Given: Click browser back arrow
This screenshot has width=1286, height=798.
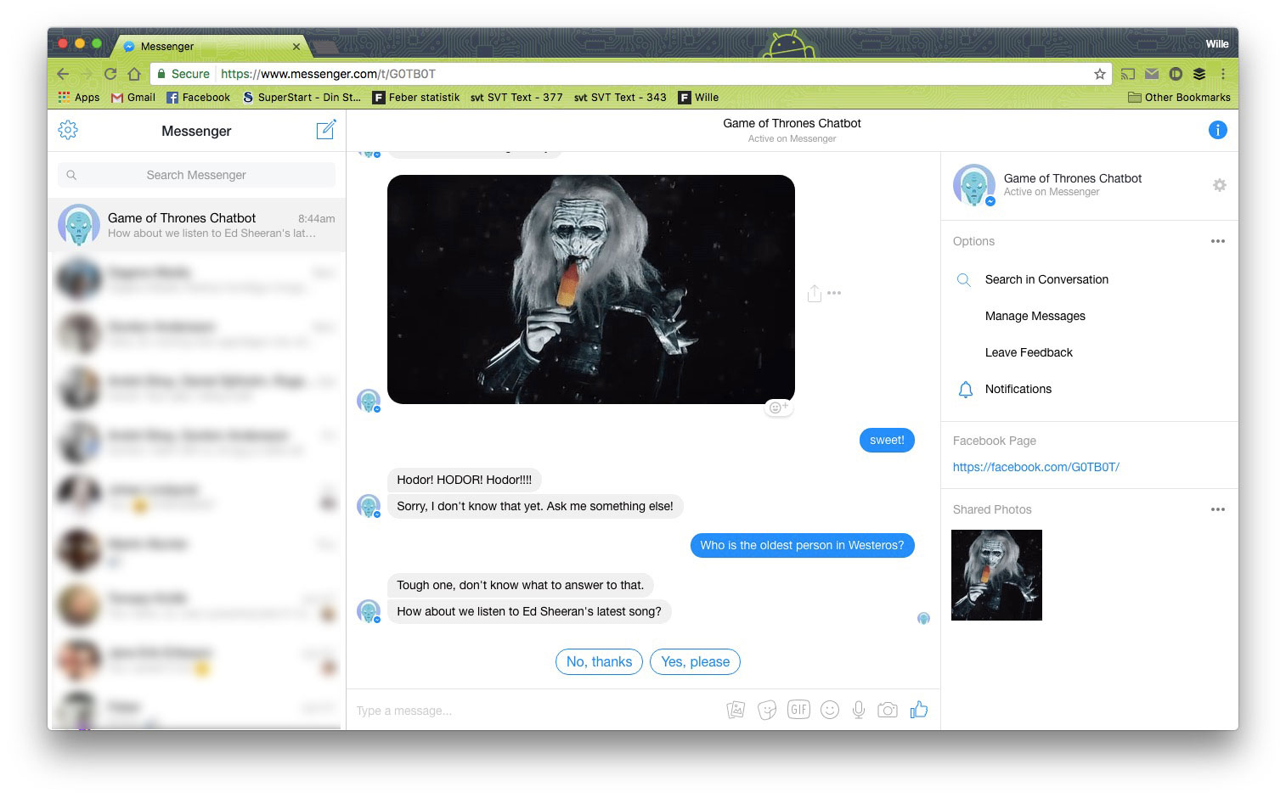Looking at the screenshot, I should click(63, 74).
